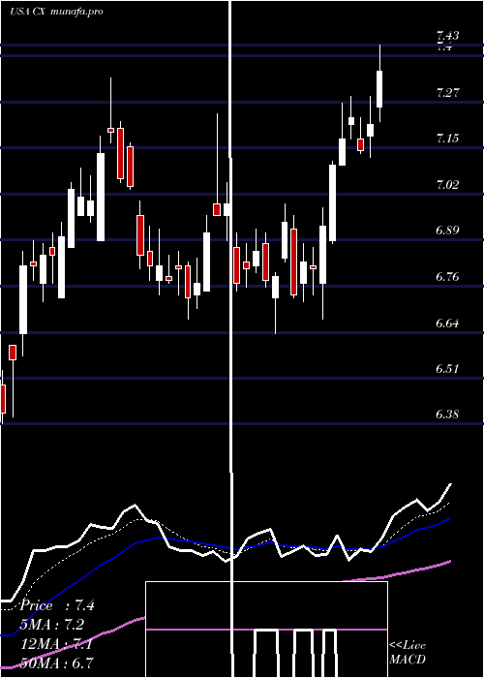Click the '12MA : 7.1' legend entry
This screenshot has height=678, width=484.
click(x=56, y=644)
